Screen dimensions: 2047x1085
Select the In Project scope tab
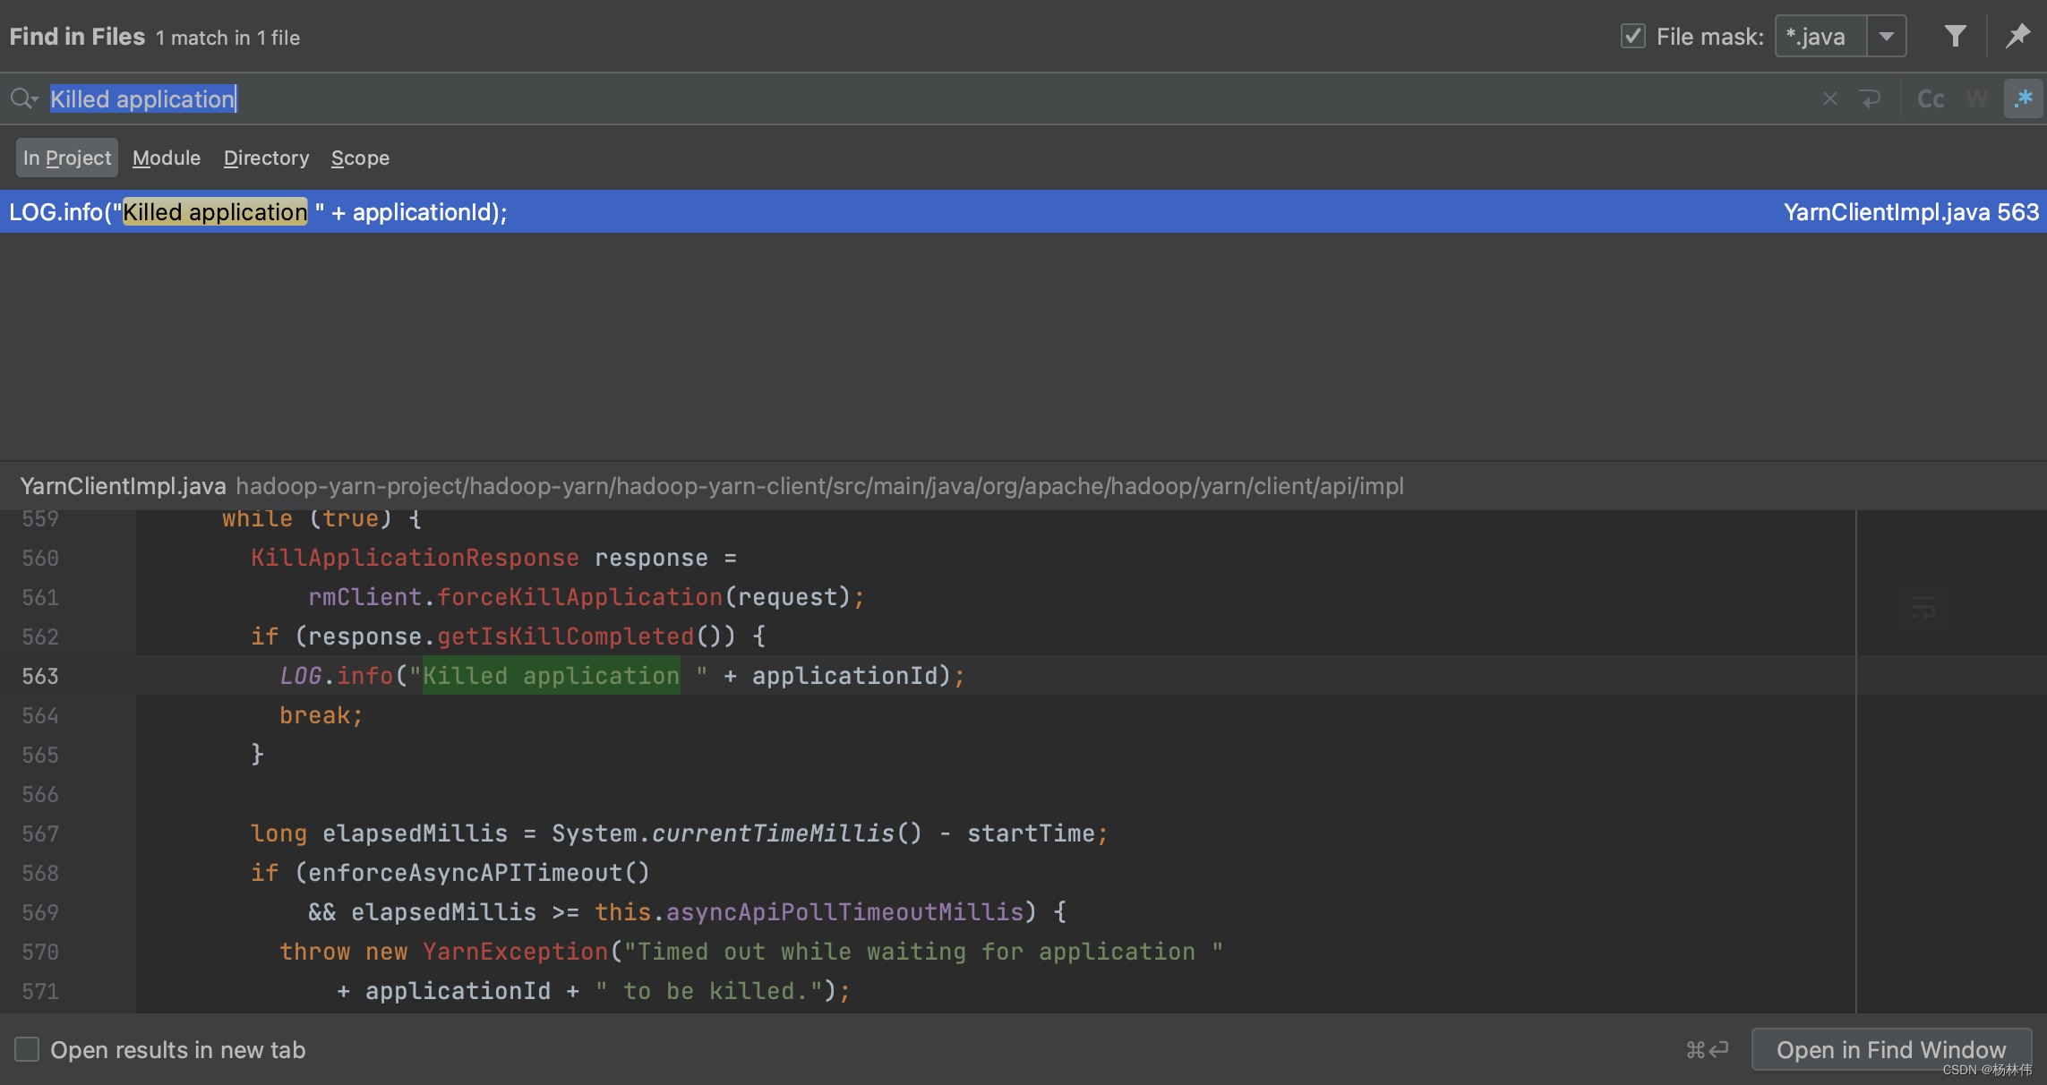click(67, 158)
